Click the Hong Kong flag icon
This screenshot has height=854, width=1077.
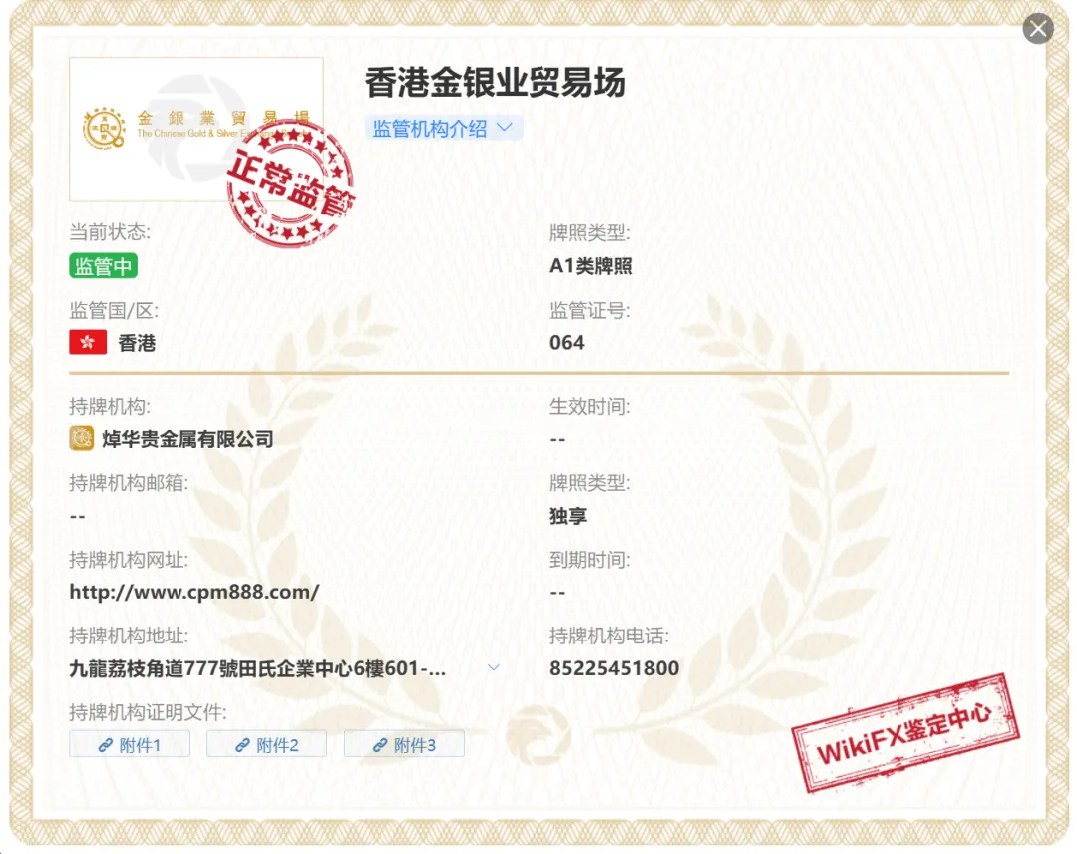[88, 342]
